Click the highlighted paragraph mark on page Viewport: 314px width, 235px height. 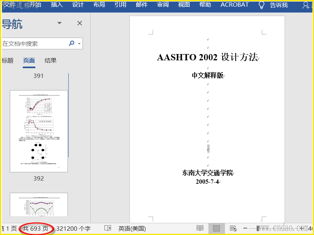click(208, 149)
